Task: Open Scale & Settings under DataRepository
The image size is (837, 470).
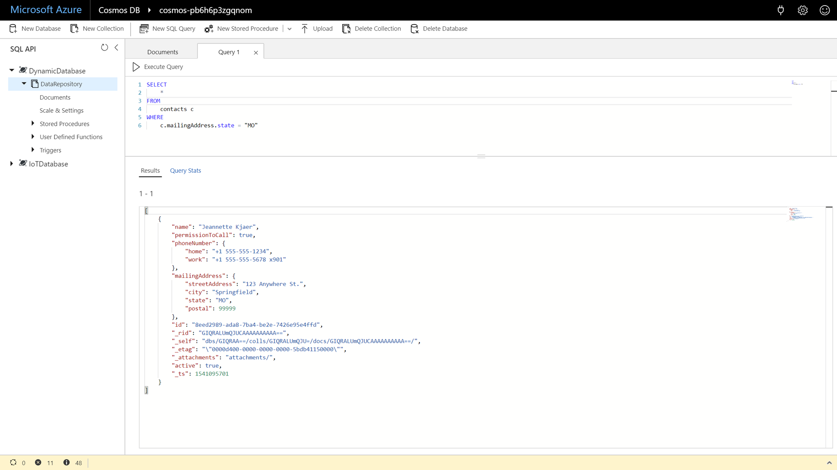Action: pyautogui.click(x=61, y=110)
